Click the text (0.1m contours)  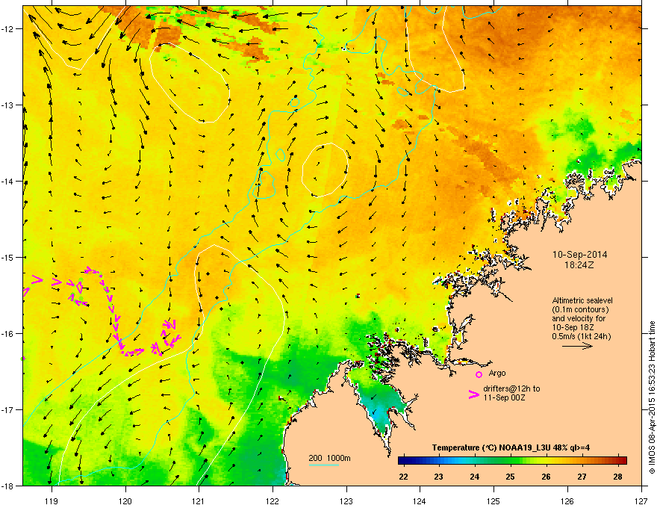(x=580, y=309)
